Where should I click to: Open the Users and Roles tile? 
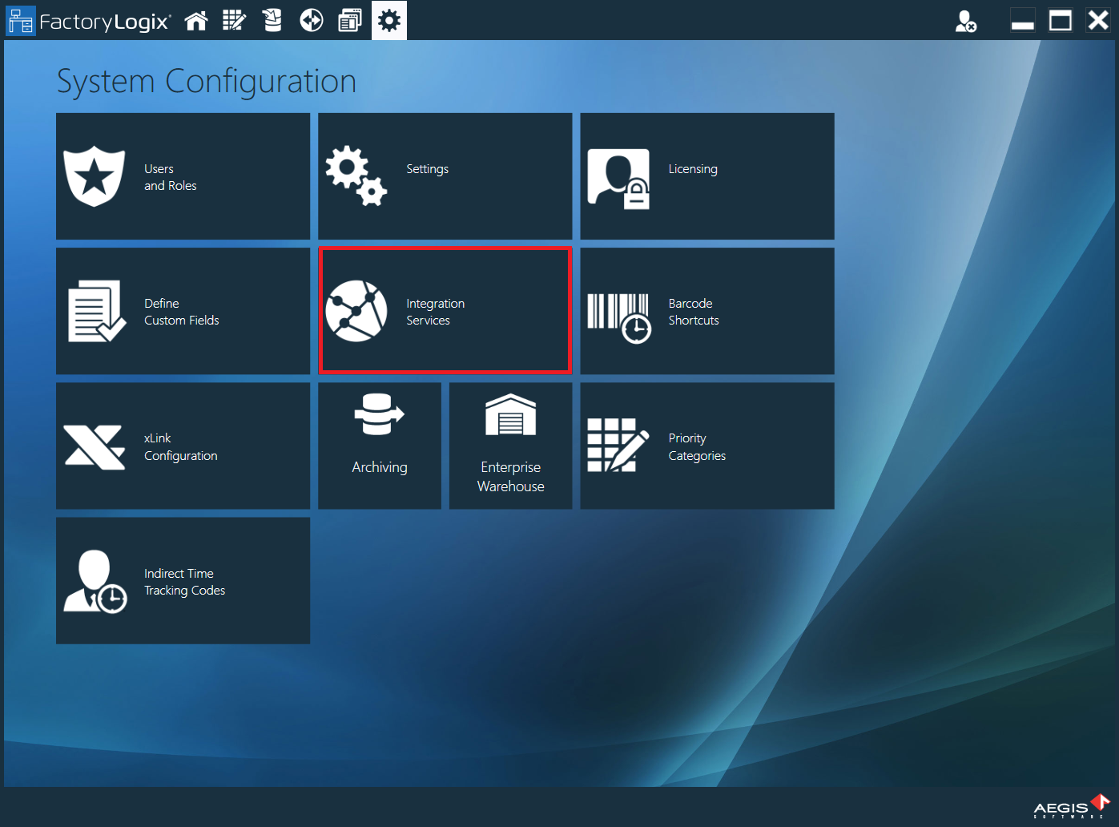click(183, 176)
